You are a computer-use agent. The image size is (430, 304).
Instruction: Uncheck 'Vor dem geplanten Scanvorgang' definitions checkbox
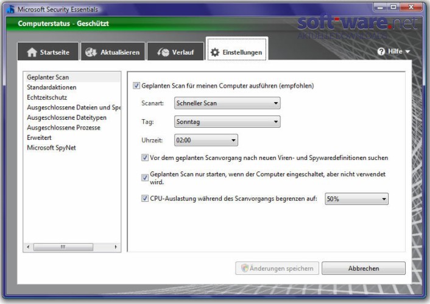pyautogui.click(x=145, y=157)
